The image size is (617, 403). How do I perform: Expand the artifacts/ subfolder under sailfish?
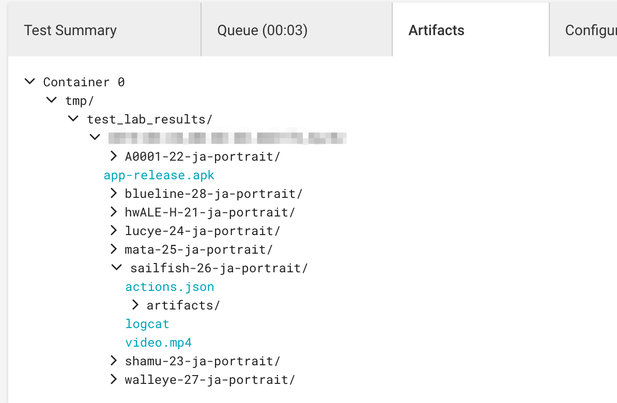135,304
